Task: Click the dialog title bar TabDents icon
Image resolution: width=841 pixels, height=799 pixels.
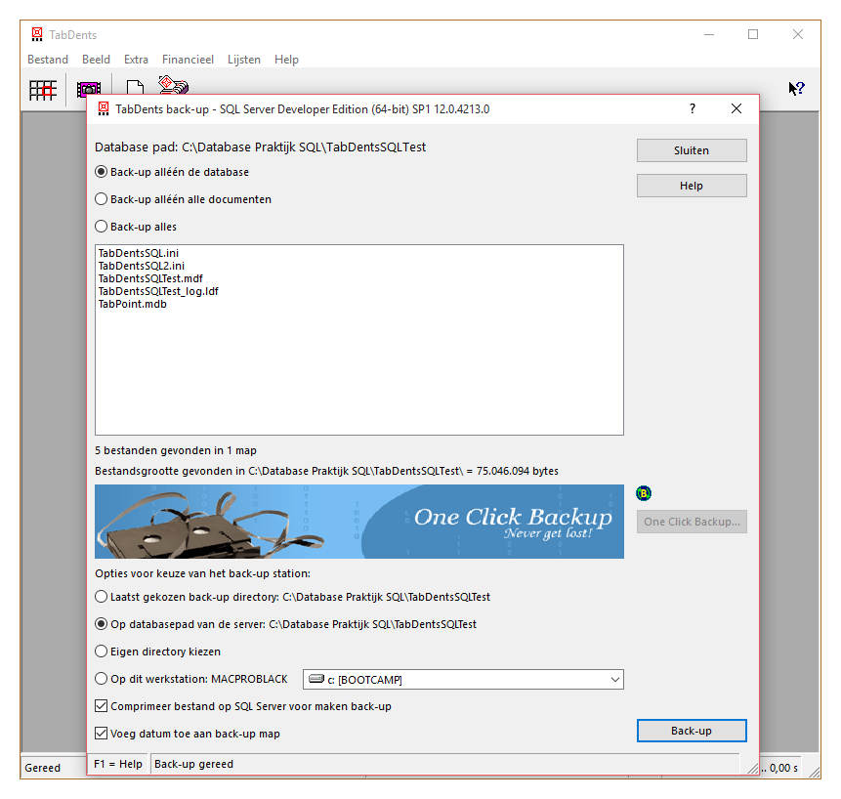Action: pos(104,108)
